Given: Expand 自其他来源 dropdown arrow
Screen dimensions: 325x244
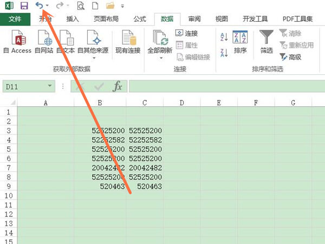Looking at the screenshot, I should (x=94, y=59).
